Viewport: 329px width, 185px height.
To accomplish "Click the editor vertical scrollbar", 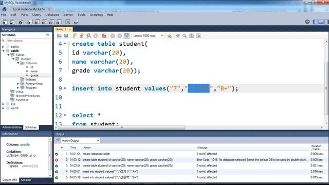I will pyautogui.click(x=326, y=88).
